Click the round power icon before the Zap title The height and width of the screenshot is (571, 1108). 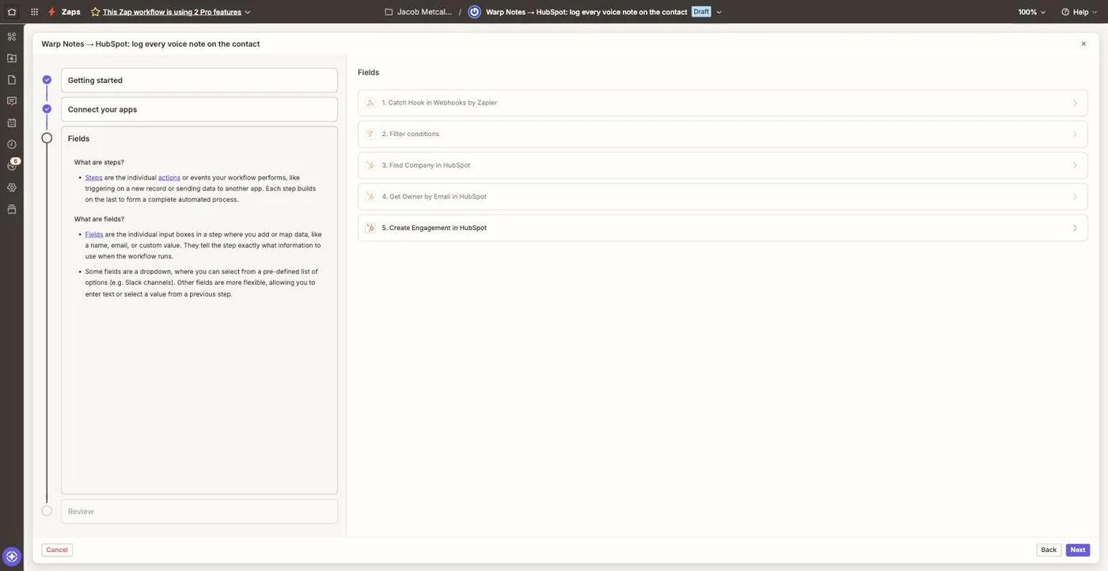click(474, 12)
